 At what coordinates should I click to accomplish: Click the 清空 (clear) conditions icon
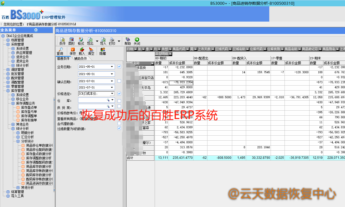click(91, 51)
